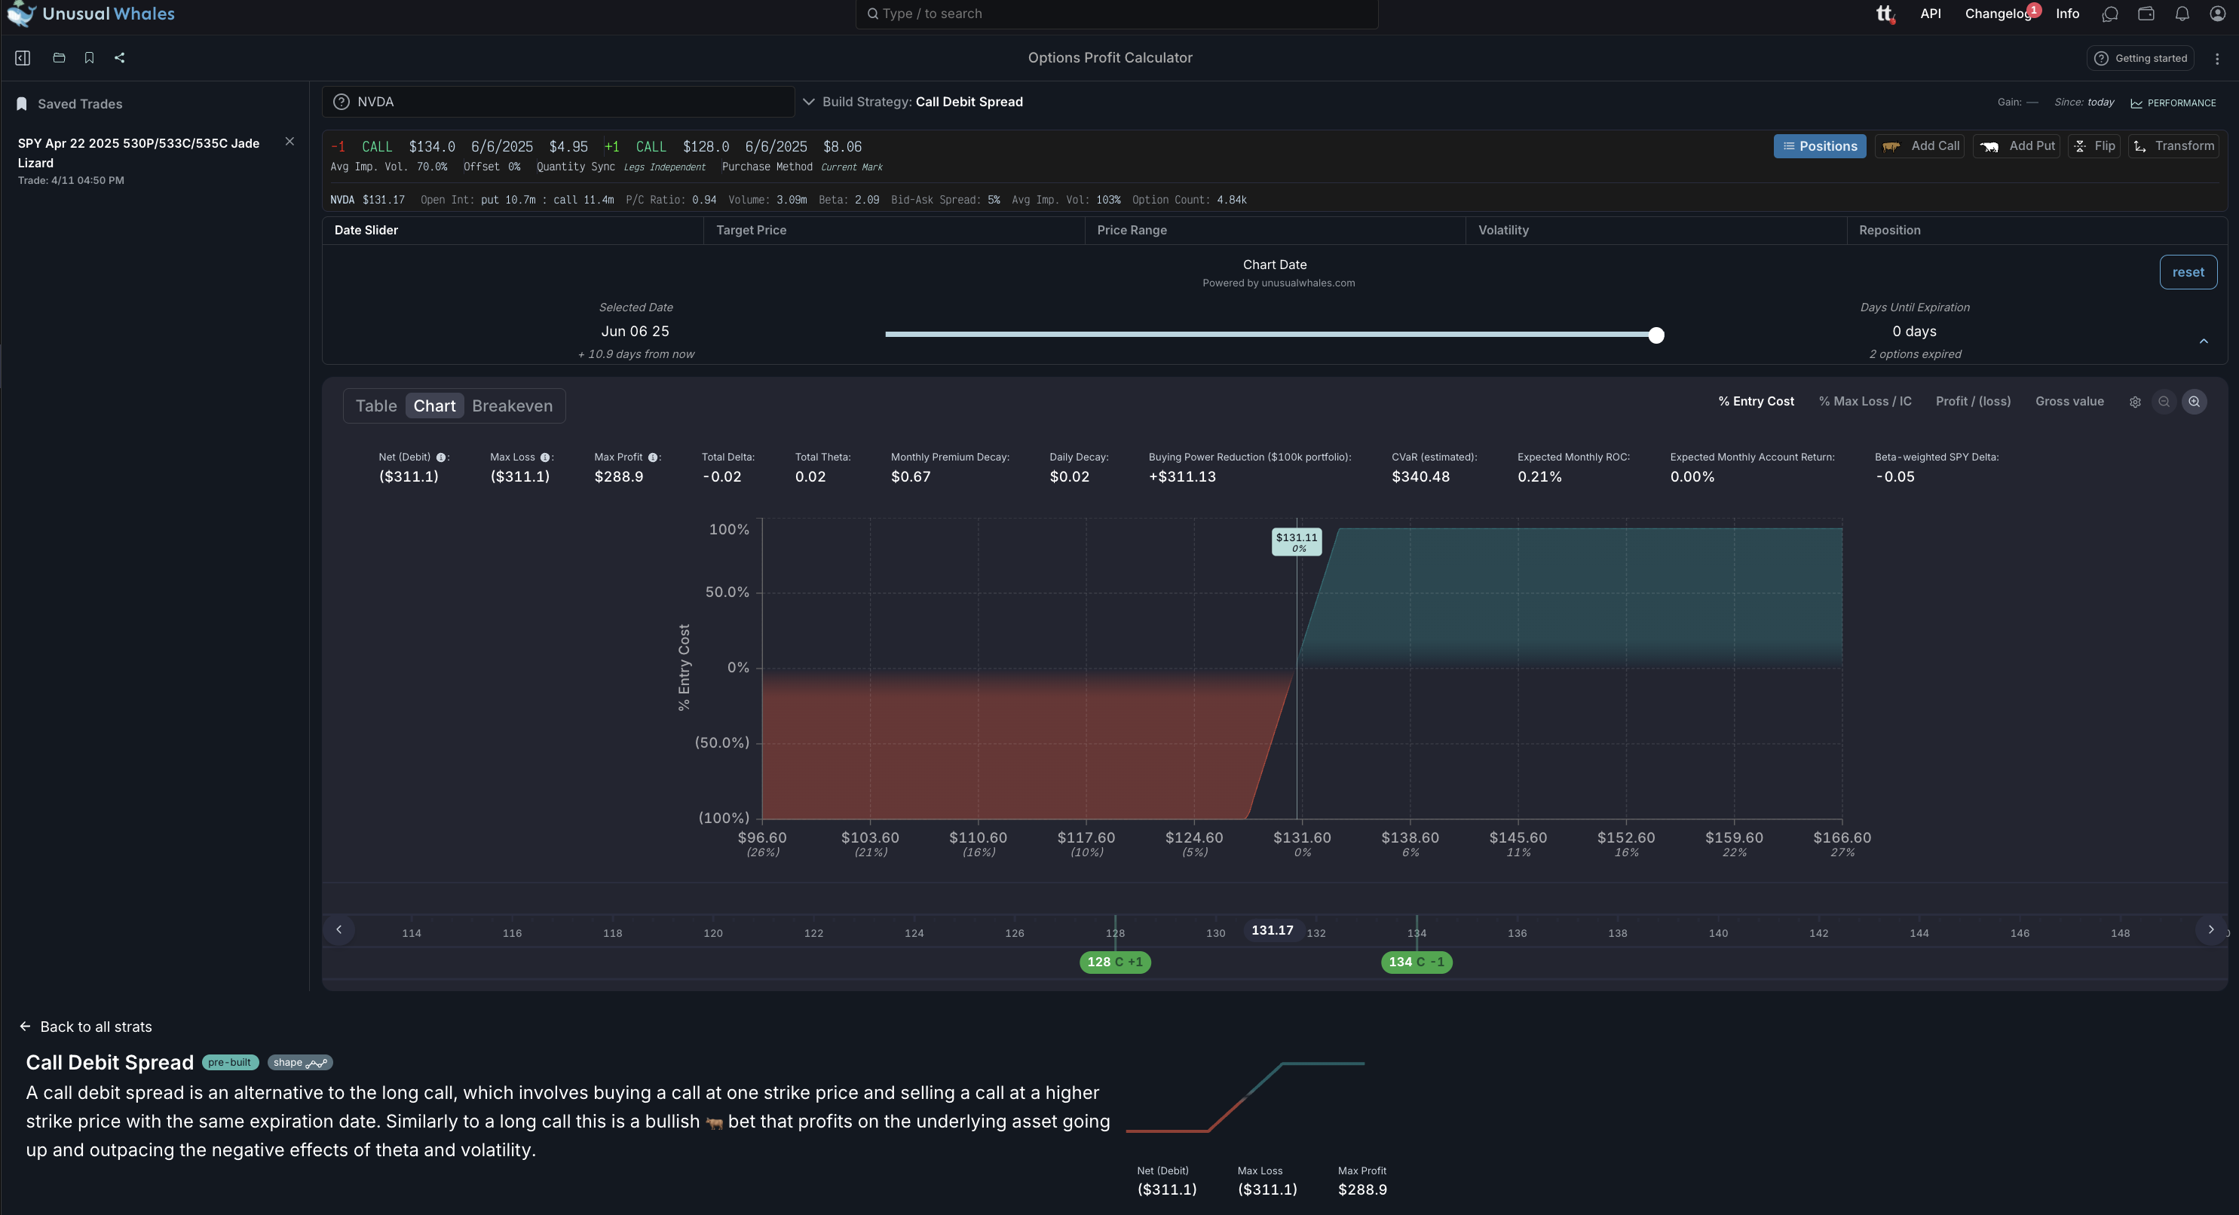This screenshot has width=2239, height=1215.
Task: Click the question mark beside NVDA ticker
Action: (x=342, y=103)
